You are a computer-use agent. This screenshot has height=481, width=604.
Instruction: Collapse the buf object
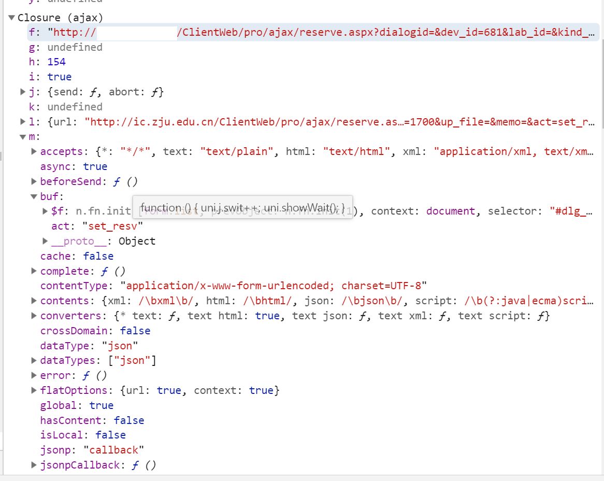click(x=34, y=196)
